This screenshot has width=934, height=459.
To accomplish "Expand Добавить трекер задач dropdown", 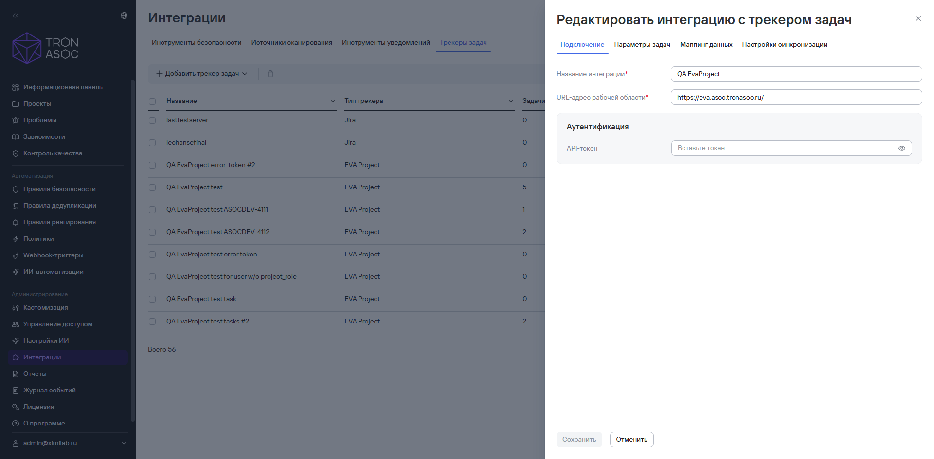I will (201, 74).
